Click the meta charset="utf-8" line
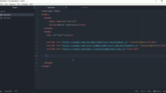 click(x=63, y=21)
